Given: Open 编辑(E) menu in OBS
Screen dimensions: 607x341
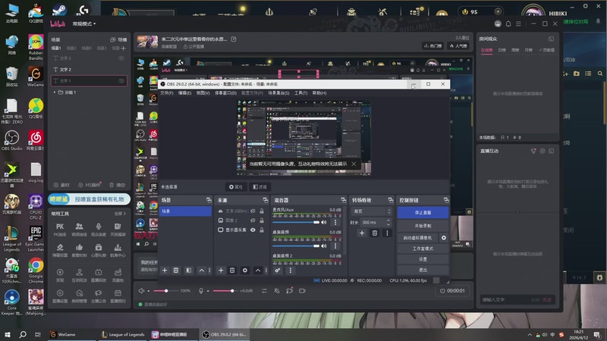Looking at the screenshot, I should pyautogui.click(x=184, y=92).
